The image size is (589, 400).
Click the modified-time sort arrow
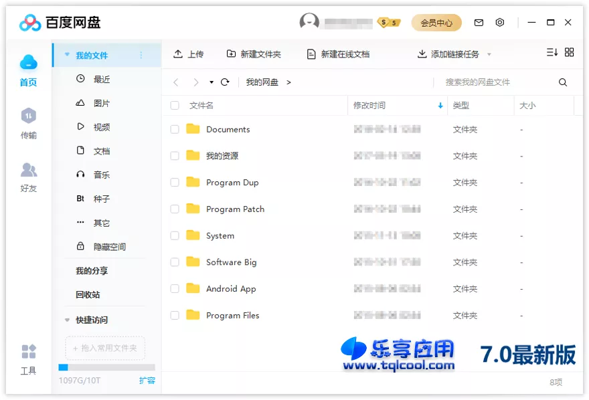(x=440, y=106)
